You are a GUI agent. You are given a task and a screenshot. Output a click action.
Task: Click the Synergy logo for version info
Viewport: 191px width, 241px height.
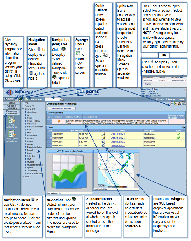click(19, 92)
